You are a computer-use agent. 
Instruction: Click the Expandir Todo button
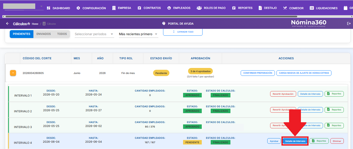183,32
